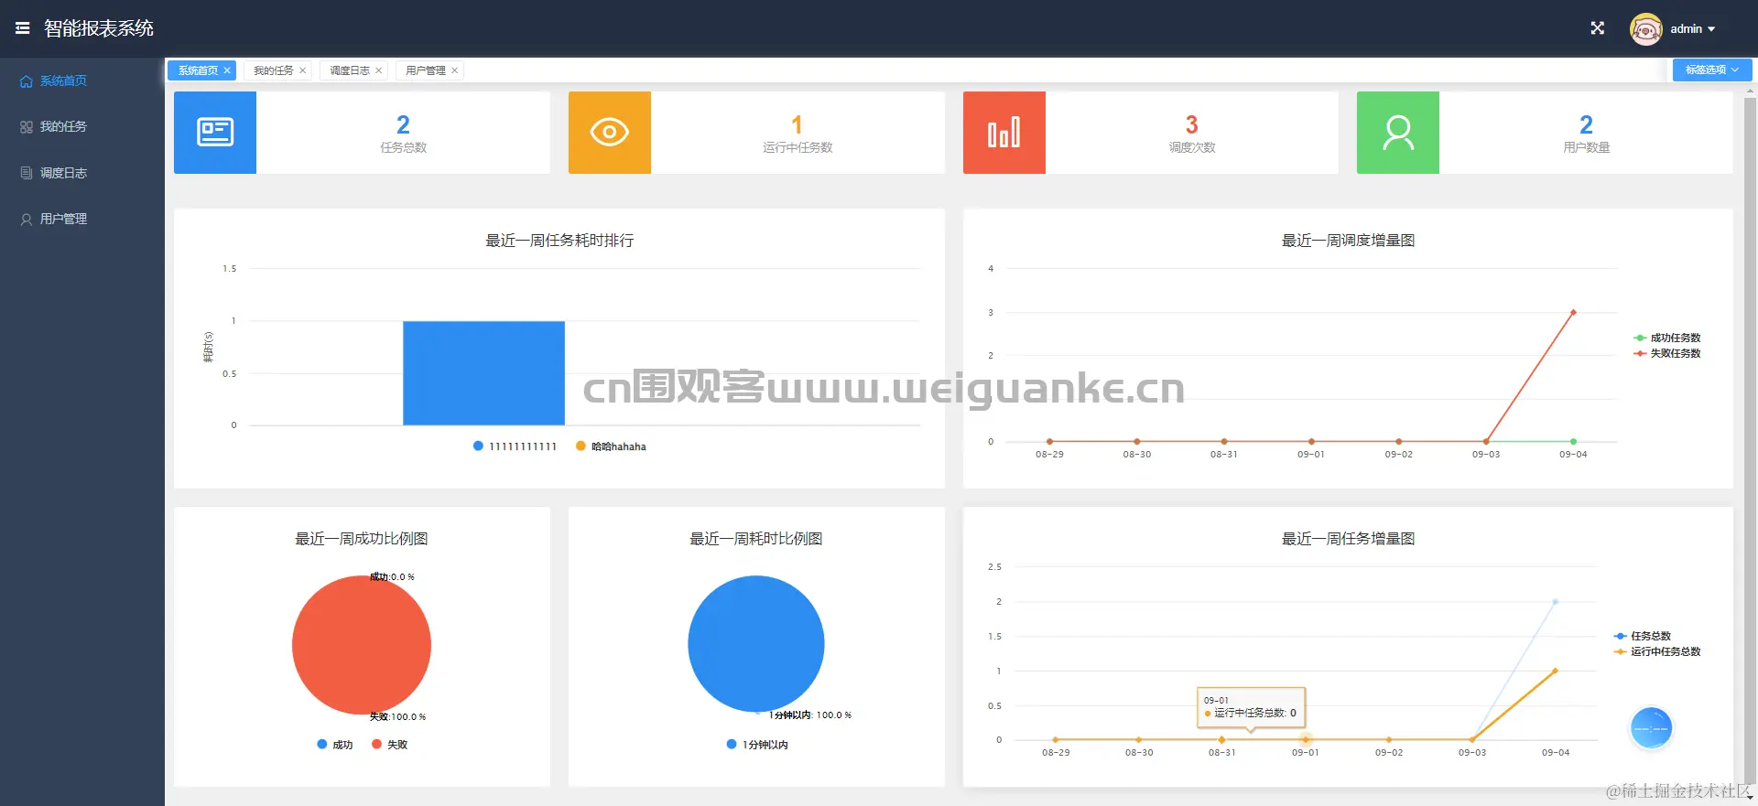Toggle the 失败 pie legend item
The width and height of the screenshot is (1758, 806).
coord(389,745)
